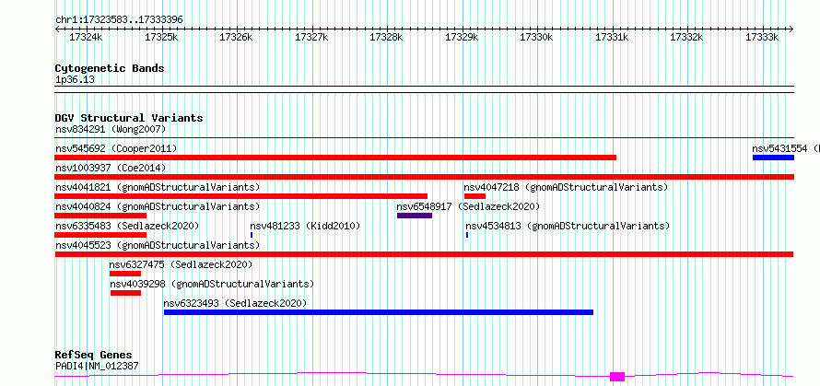Click the red nsv4039298 variant bar

125,293
